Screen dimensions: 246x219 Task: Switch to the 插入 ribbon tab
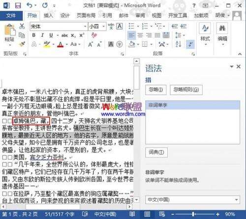[x=48, y=16]
